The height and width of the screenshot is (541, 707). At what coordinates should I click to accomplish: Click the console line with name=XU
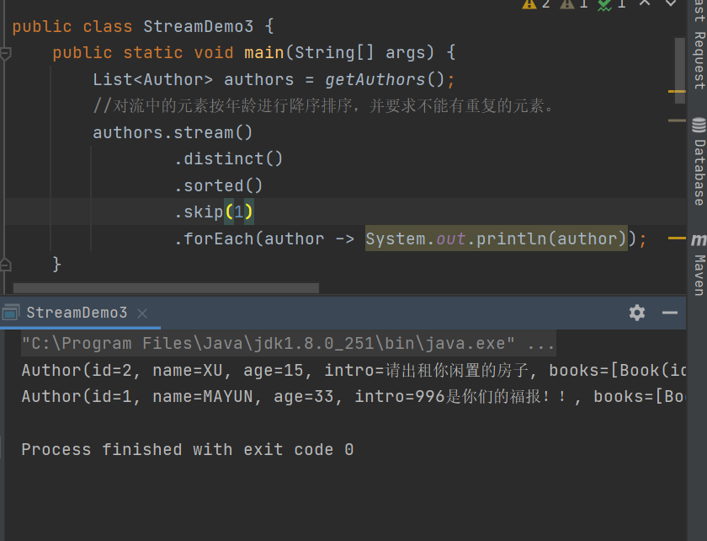click(x=354, y=370)
